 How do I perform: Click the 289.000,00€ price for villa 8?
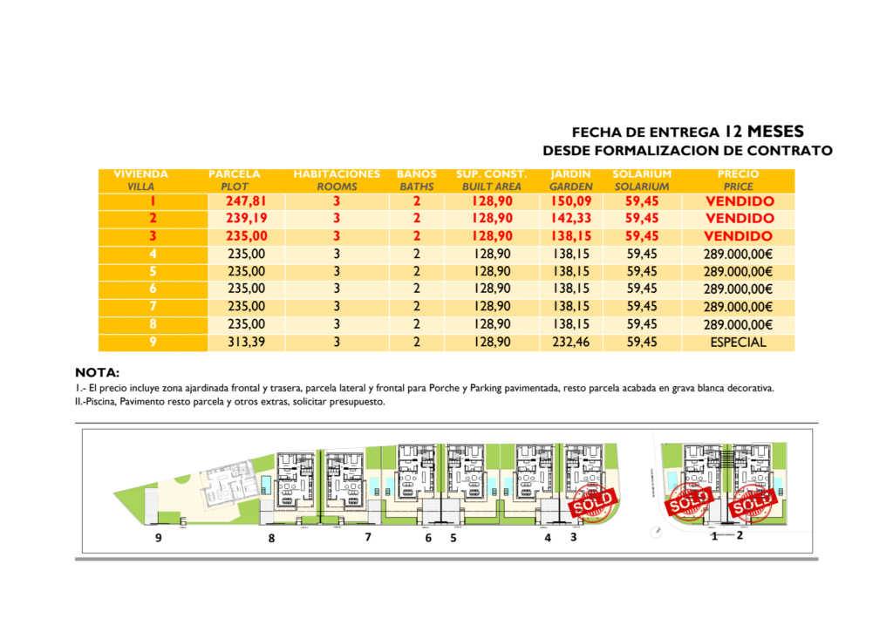(738, 324)
